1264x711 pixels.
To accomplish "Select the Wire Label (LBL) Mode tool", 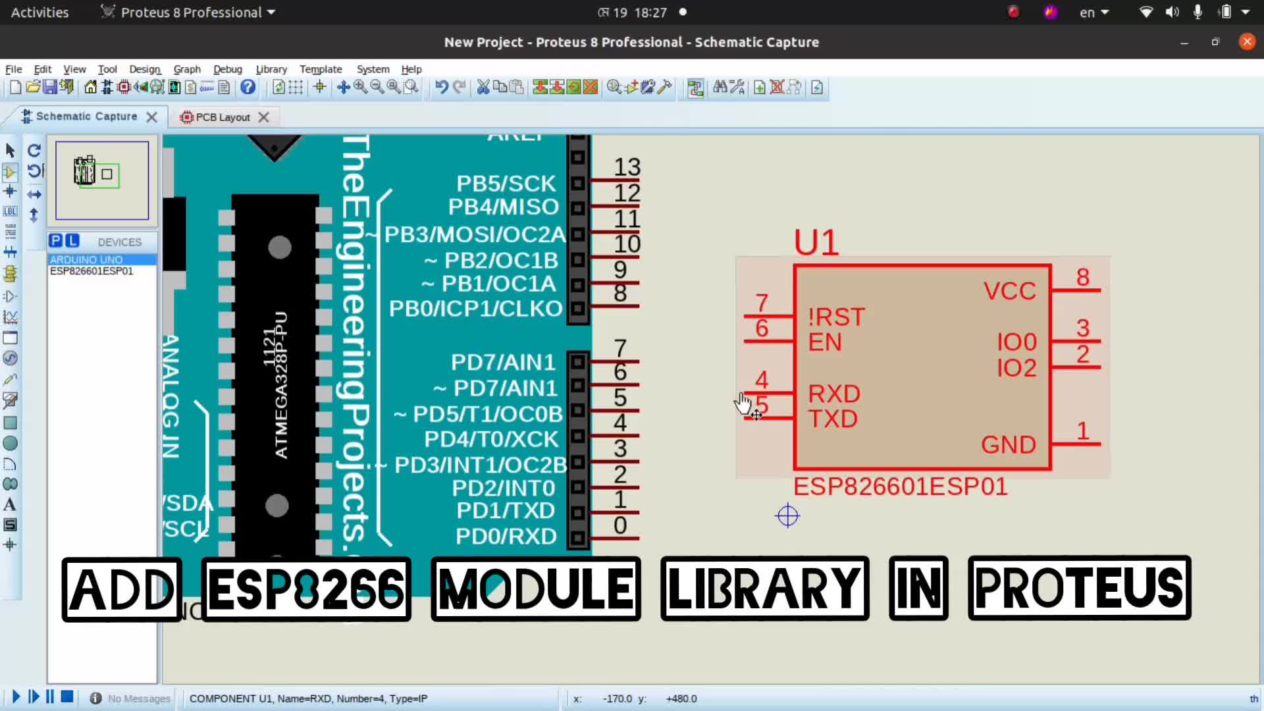I will 10,211.
